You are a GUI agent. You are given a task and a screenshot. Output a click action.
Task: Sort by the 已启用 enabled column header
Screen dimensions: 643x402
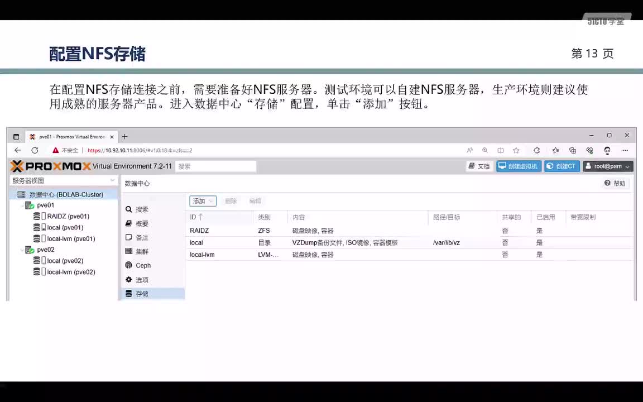(x=548, y=217)
